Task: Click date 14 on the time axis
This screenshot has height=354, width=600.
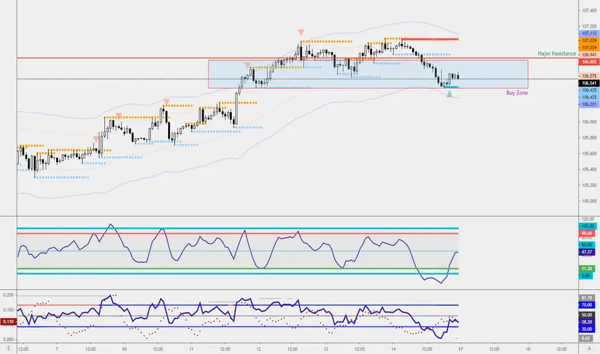Action: [x=393, y=349]
